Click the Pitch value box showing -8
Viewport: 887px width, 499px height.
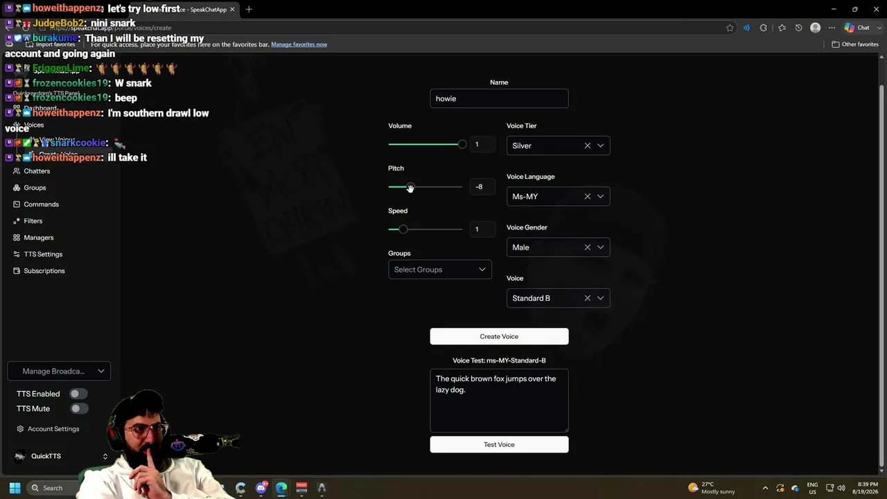[x=482, y=186]
